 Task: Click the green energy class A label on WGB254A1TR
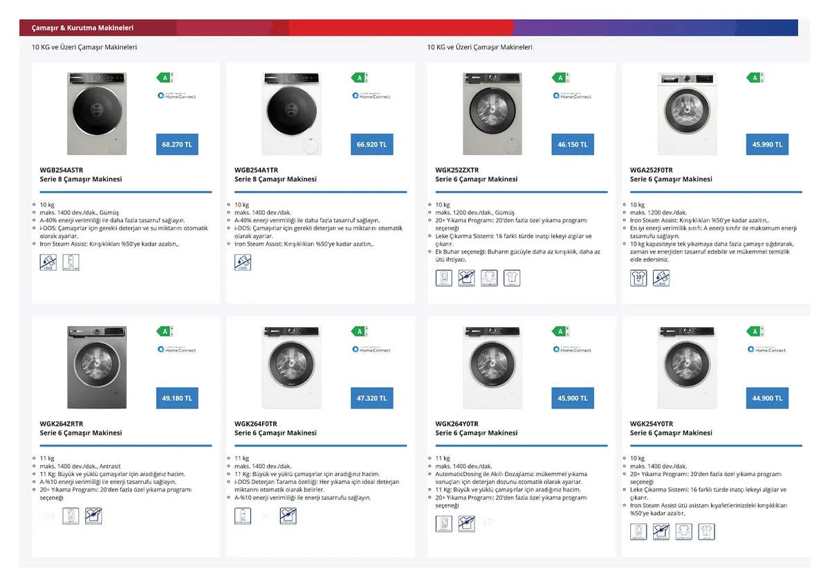coord(361,78)
